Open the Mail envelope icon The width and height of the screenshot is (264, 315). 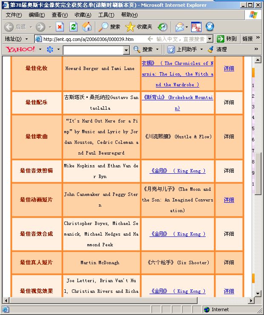[179, 27]
